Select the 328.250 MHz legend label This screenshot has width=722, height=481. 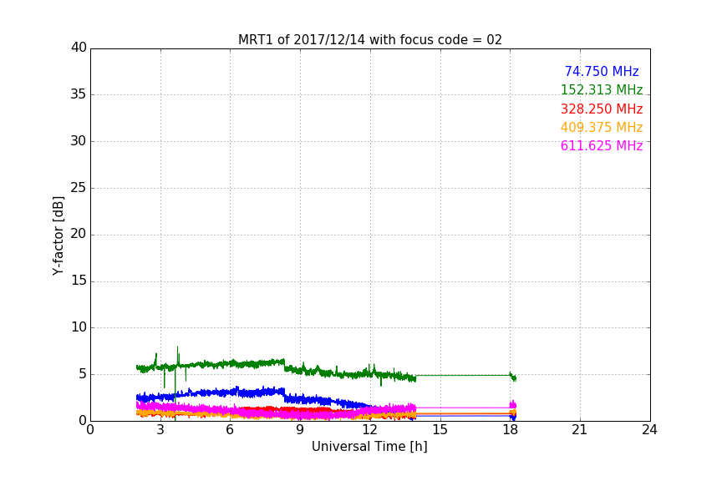[602, 109]
